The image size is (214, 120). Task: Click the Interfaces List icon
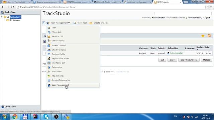[x=49, y=63]
